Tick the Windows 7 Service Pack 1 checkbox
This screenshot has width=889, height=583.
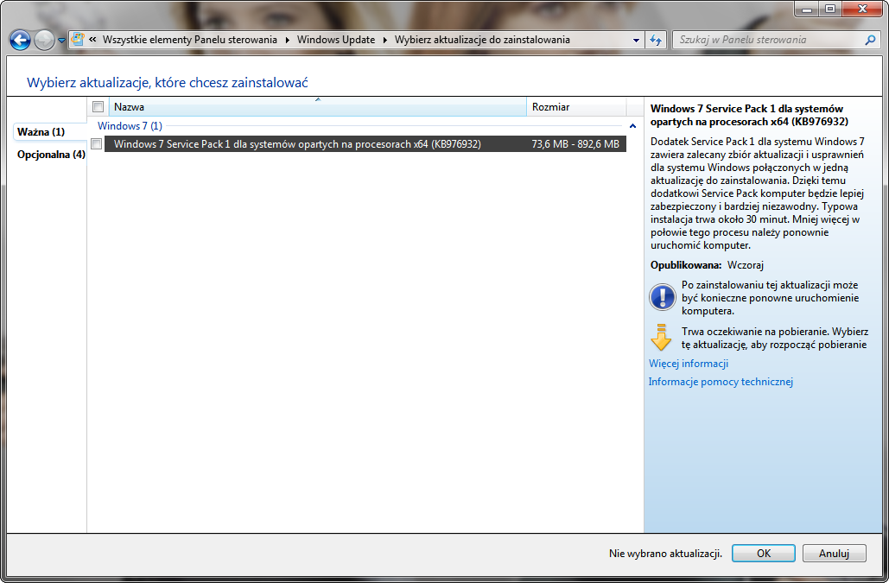(x=97, y=144)
